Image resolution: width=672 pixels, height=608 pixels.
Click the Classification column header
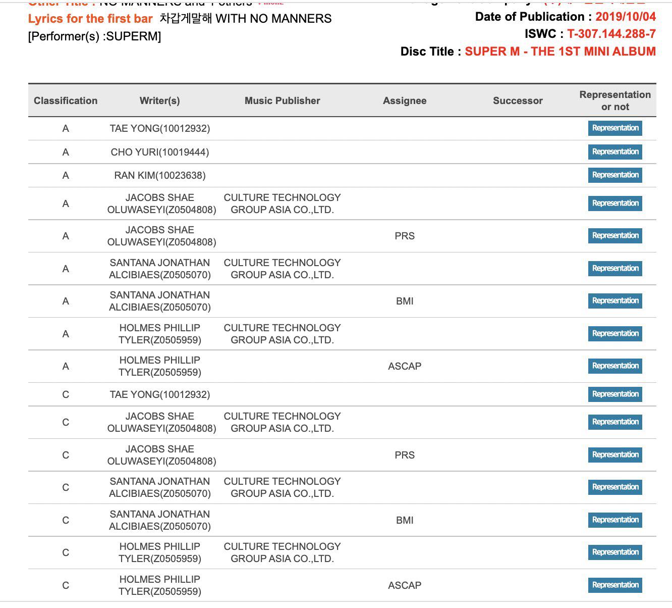pos(66,100)
